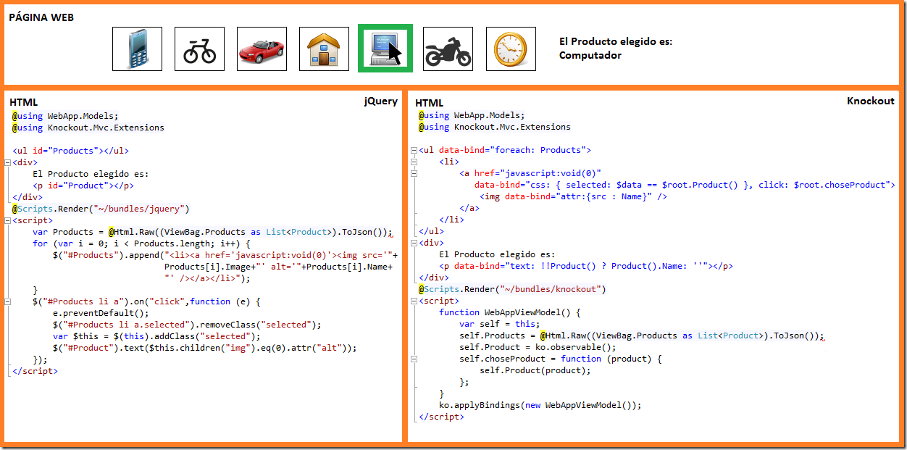
Task: Click the 'jQuery' panel title
Action: tap(381, 101)
